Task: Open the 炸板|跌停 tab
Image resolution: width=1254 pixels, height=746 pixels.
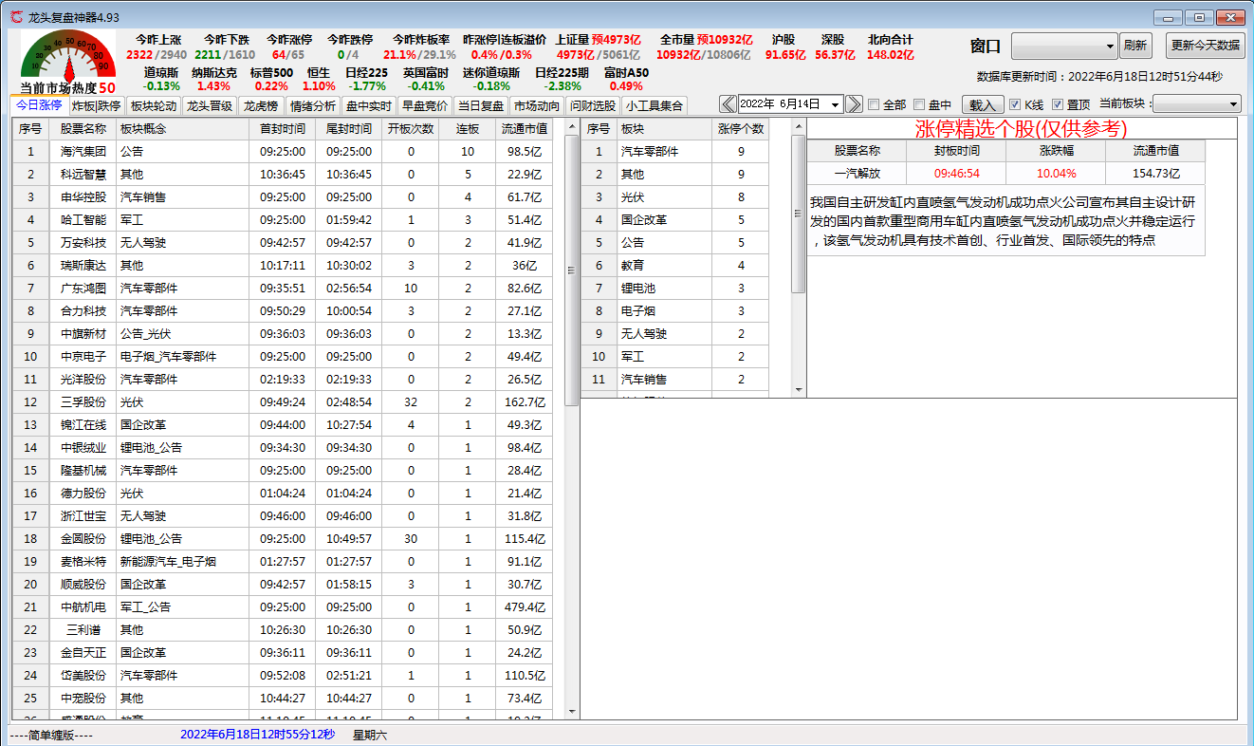Action: pos(97,105)
